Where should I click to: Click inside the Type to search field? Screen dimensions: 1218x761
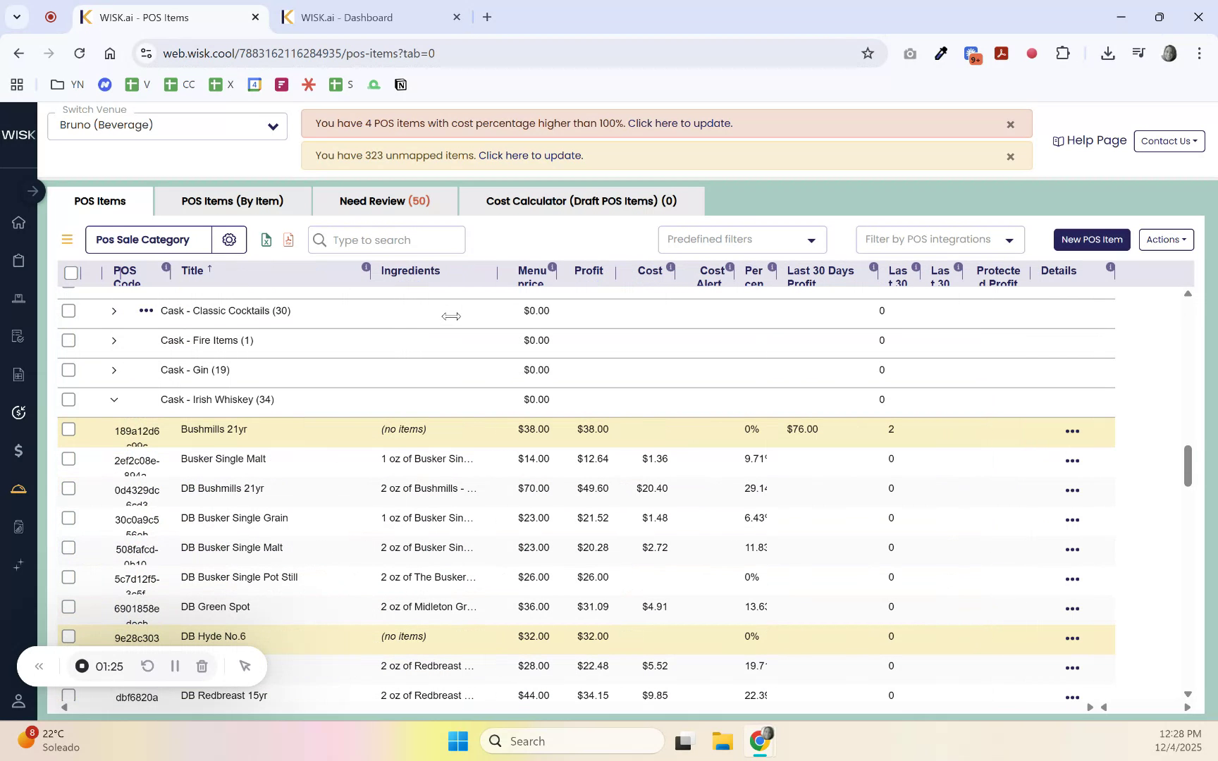pyautogui.click(x=386, y=240)
